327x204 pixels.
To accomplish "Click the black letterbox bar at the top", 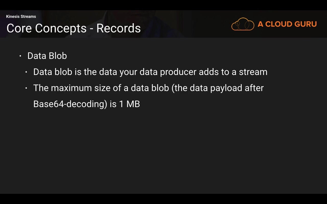I will point(163,5).
